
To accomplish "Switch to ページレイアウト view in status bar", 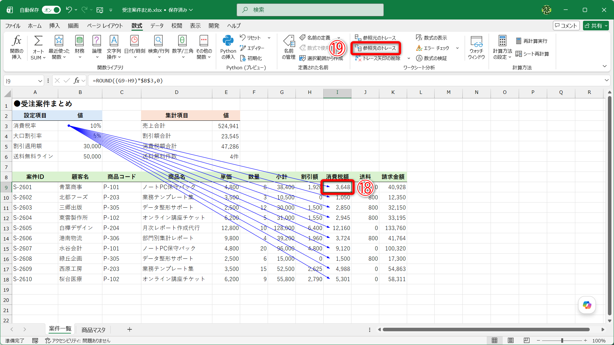I will pyautogui.click(x=511, y=341).
